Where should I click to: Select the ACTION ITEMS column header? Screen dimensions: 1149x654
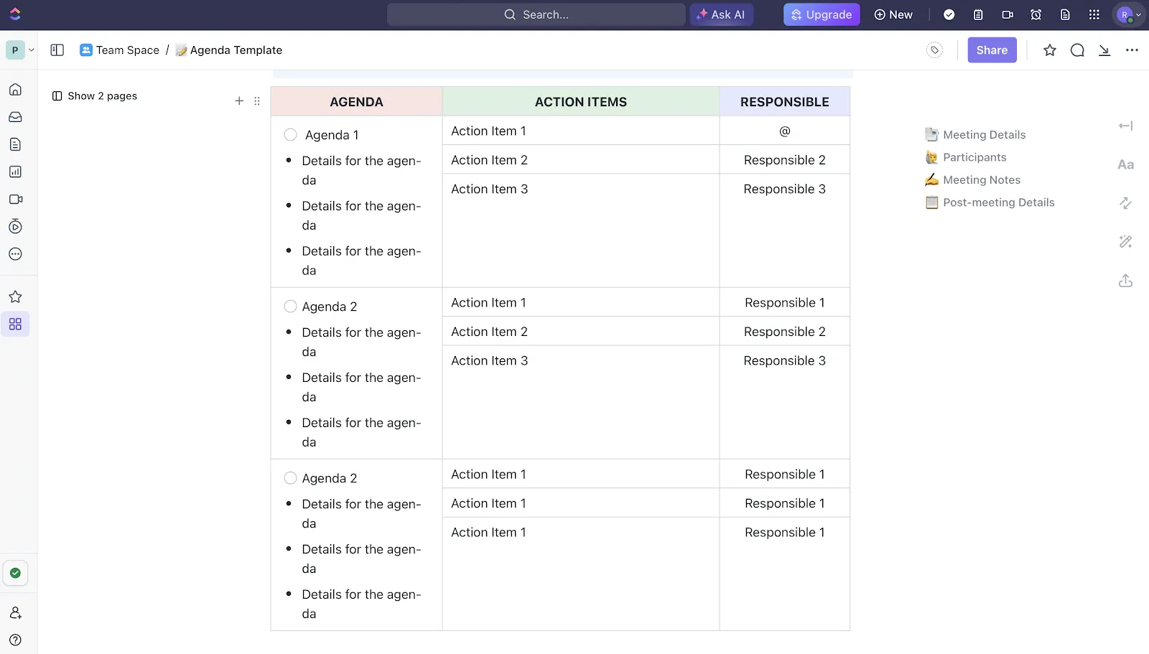click(580, 102)
